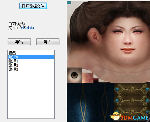Click the 导出 export button

19,42
